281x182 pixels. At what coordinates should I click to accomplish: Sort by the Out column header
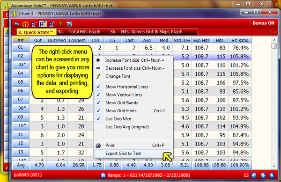[x=38, y=40]
